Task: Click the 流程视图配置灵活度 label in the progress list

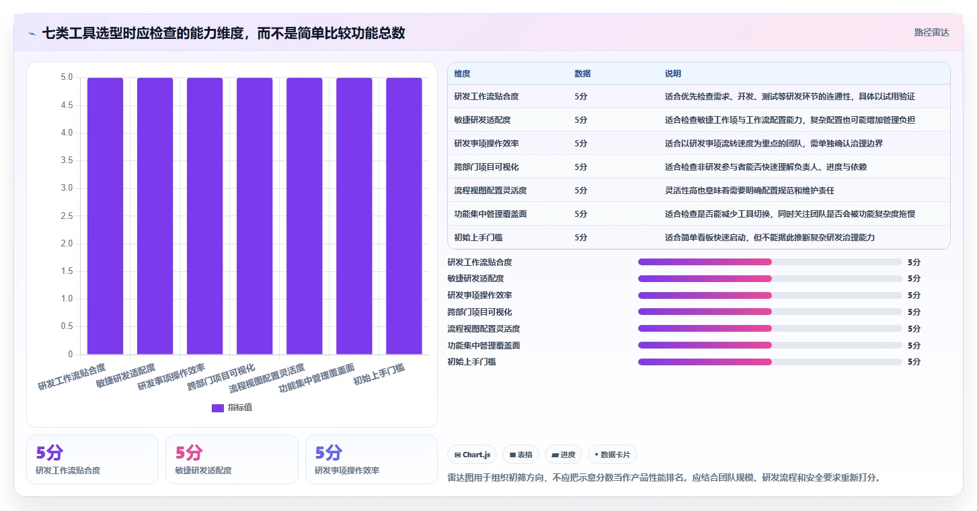Action: point(483,329)
